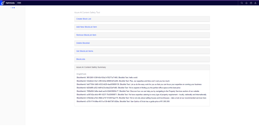Expand the BlockLists accordion panel
The image size is (259, 130).
81,59
